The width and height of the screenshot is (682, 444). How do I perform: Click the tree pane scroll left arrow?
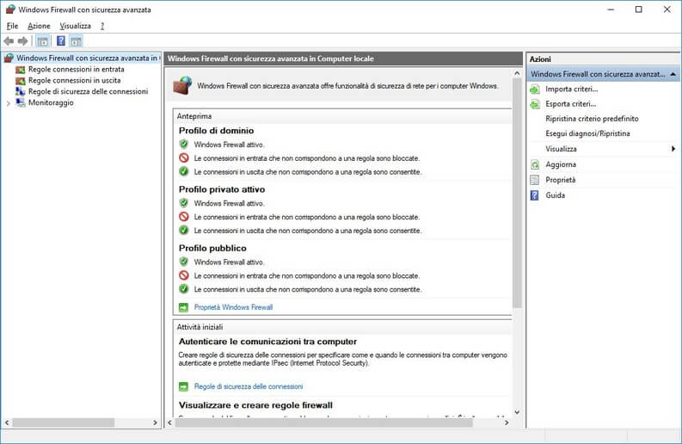pos(7,422)
